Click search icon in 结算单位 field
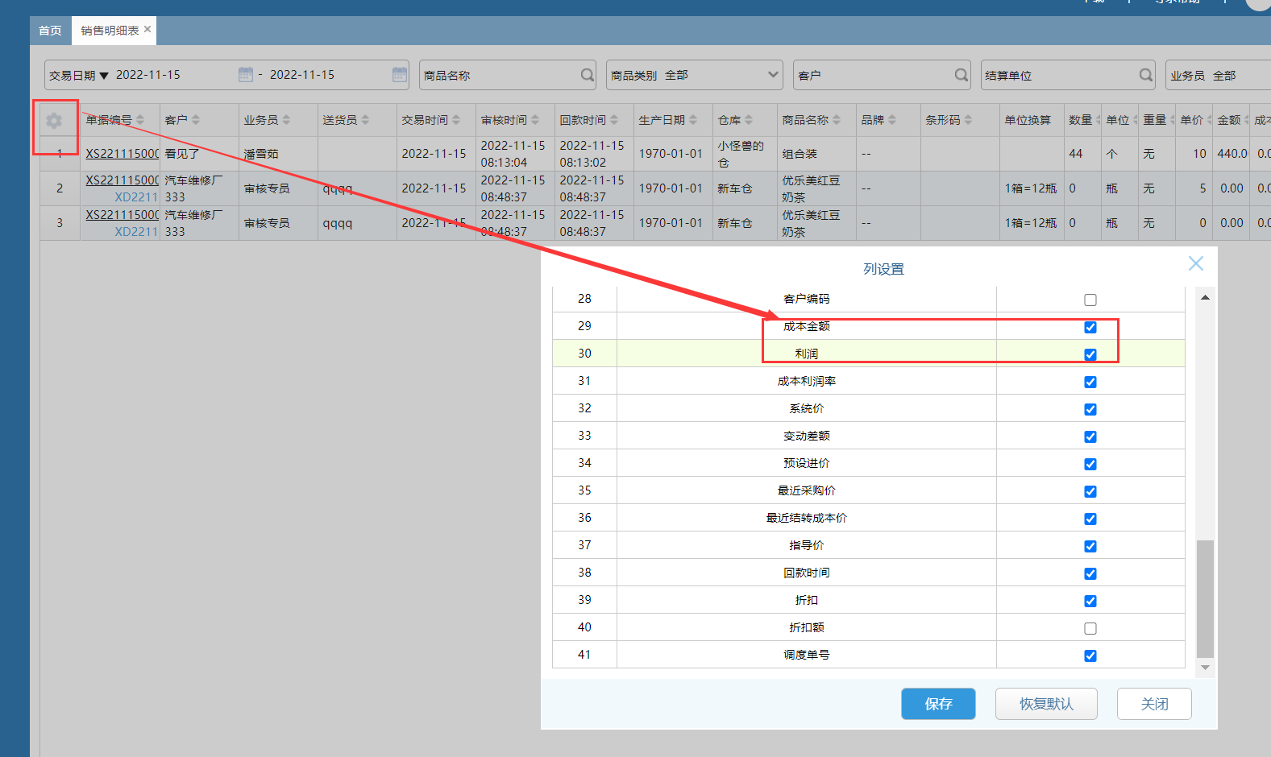1271x757 pixels. coord(1146,75)
